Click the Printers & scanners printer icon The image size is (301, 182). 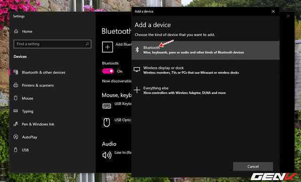coord(16,85)
